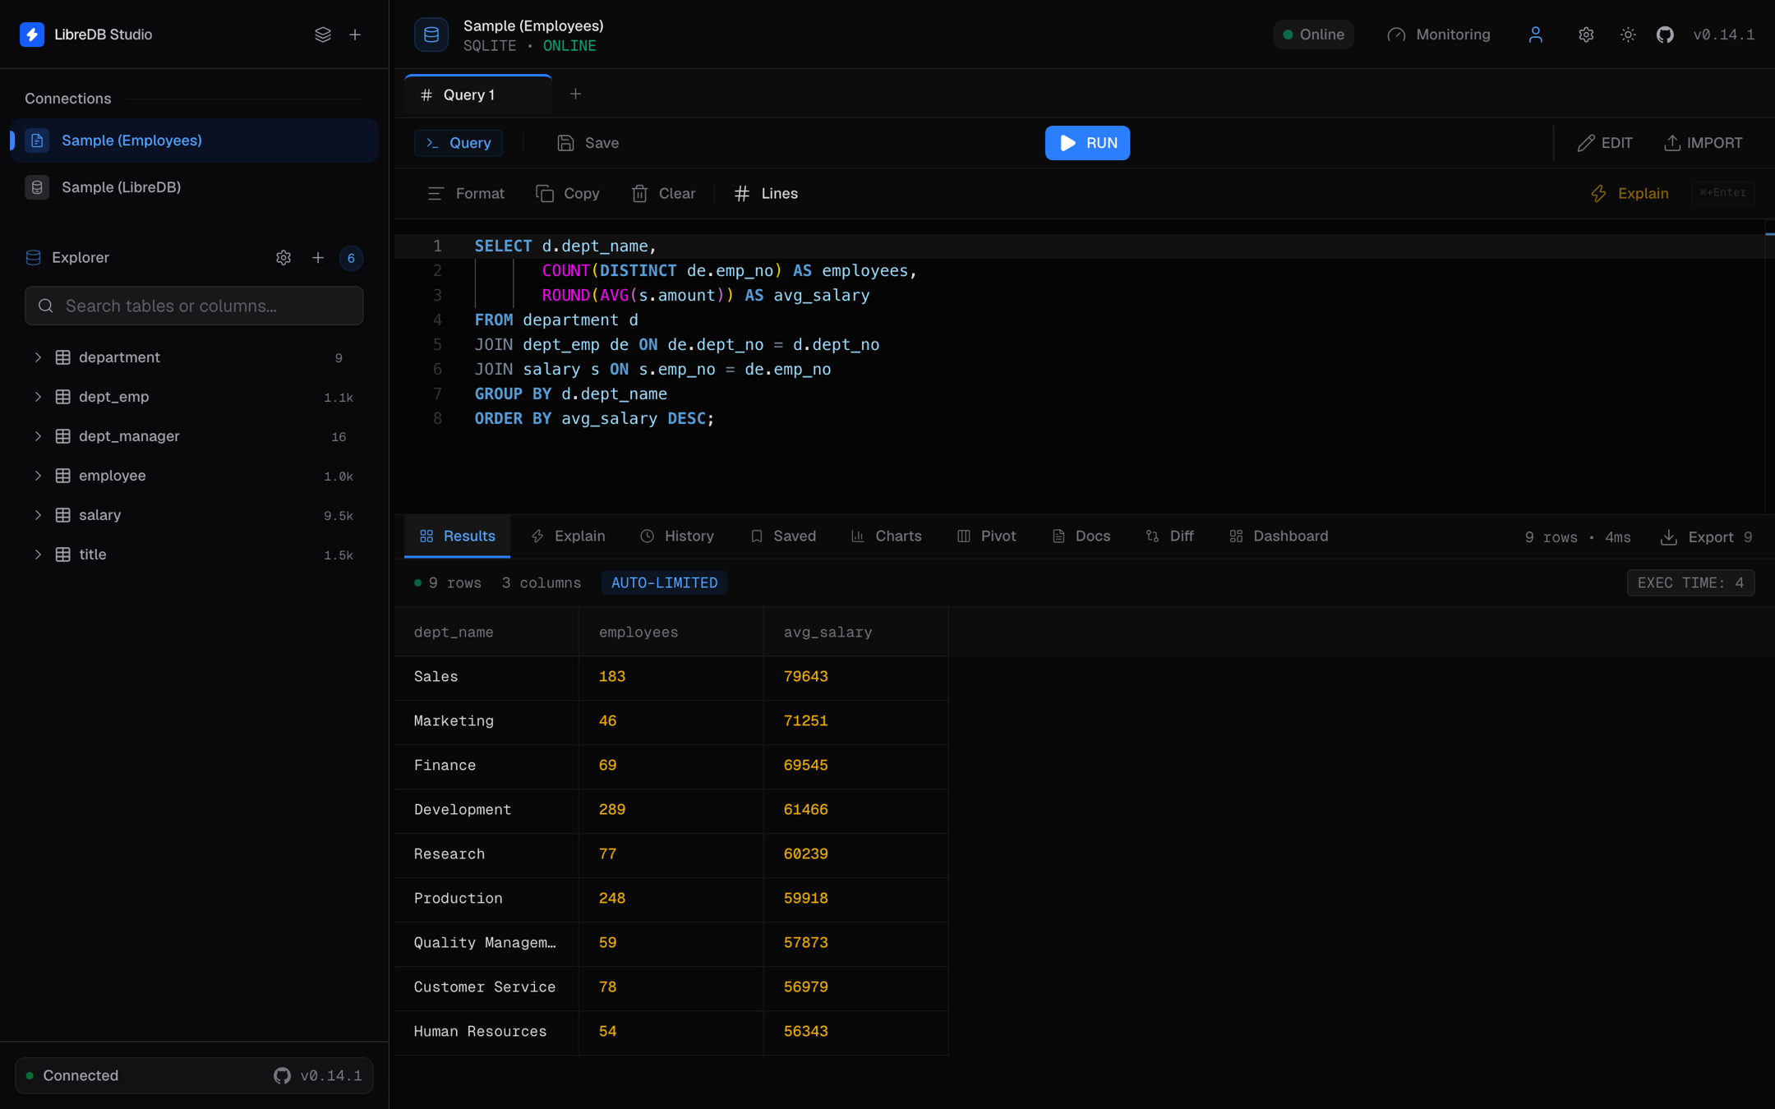The width and height of the screenshot is (1775, 1109).
Task: Click the salary table grid icon
Action: point(62,515)
